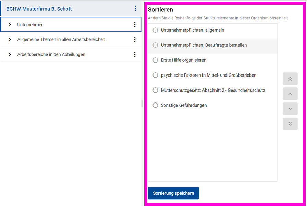This screenshot has height=206, width=307.
Task: Click the move-up single chevron button
Action: point(290,94)
